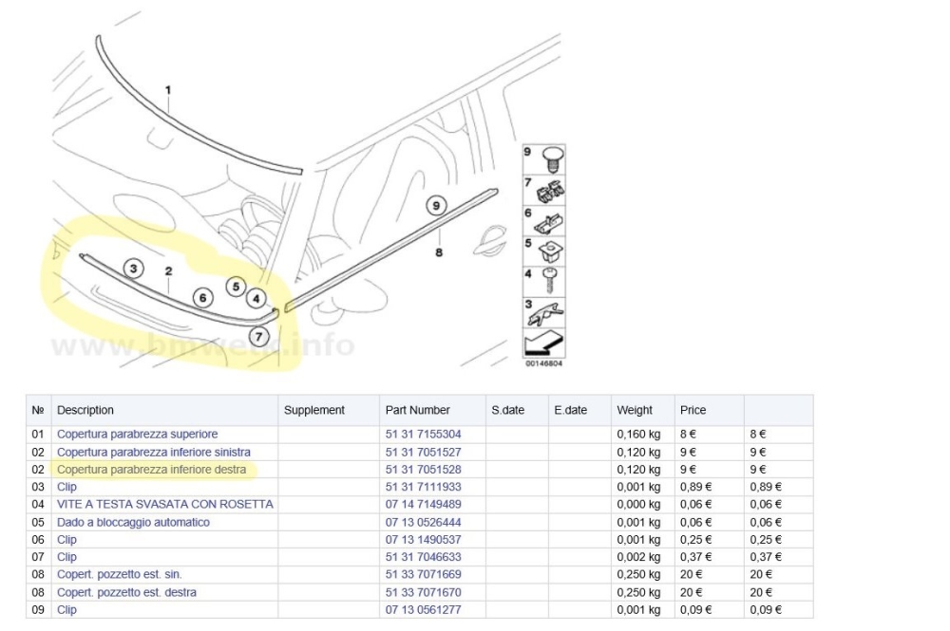Viewport: 950px width, 631px height.
Task: Open the Clip link in row 03
Action: point(66,487)
